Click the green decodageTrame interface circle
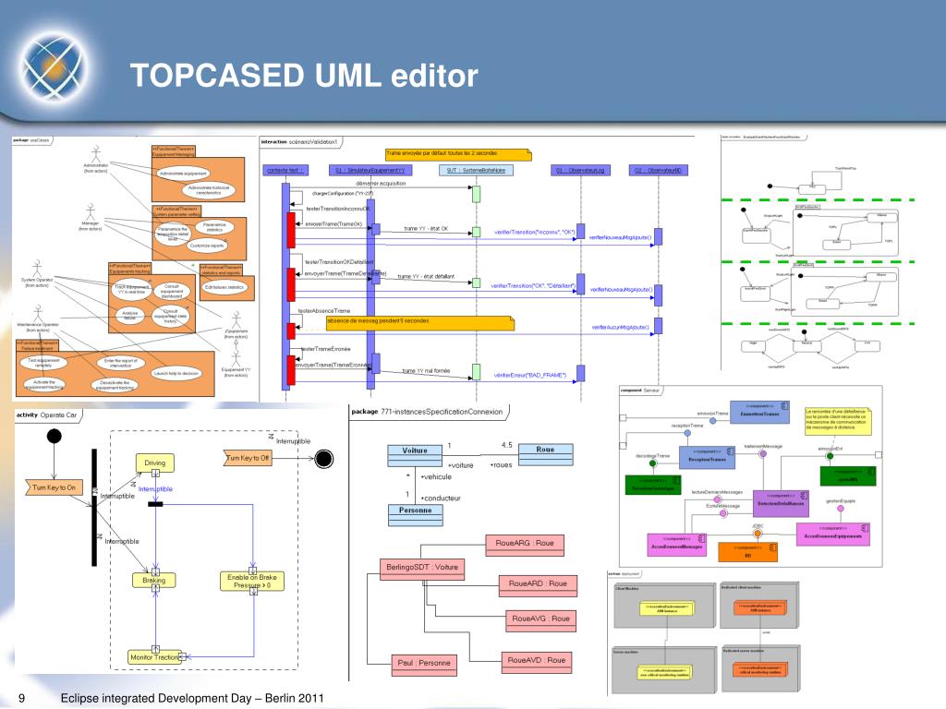The height and width of the screenshot is (709, 946). pyautogui.click(x=652, y=463)
